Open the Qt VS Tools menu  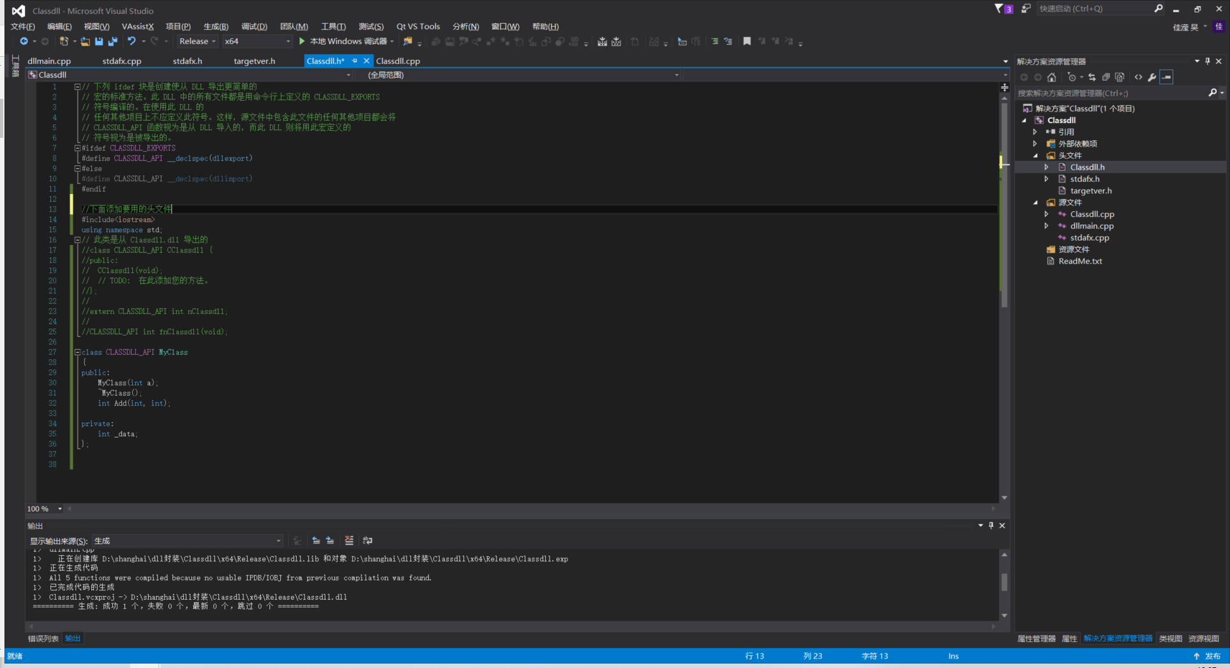pyautogui.click(x=418, y=27)
